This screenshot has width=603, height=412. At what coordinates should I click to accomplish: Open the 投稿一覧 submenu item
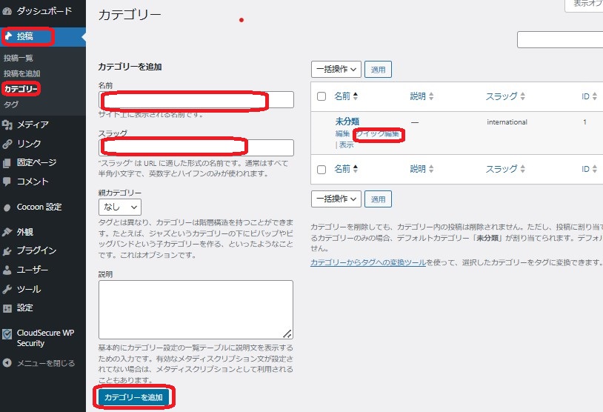(19, 58)
